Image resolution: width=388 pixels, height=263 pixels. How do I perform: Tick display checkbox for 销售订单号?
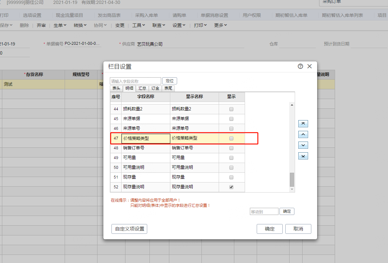pyautogui.click(x=231, y=148)
